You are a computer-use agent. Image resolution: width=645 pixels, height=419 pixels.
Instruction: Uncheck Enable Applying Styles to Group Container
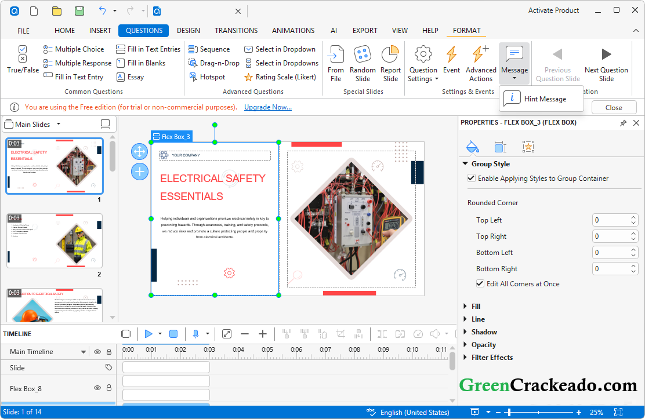pos(472,178)
